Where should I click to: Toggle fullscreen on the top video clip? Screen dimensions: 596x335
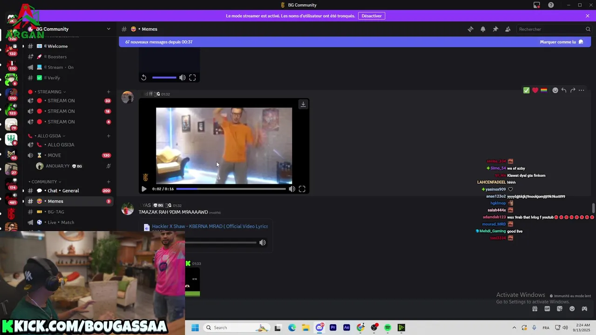[192, 78]
